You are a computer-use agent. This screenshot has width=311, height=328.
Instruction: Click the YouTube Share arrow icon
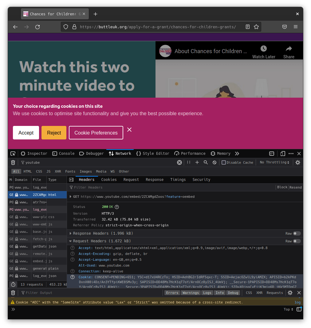[289, 49]
